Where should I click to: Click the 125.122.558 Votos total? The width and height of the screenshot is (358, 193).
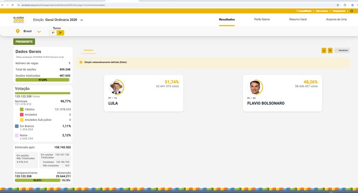[x=27, y=96]
